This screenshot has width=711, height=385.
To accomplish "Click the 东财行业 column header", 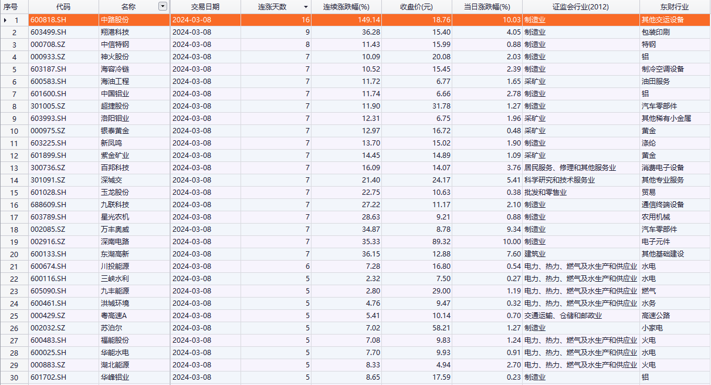I will (x=674, y=7).
